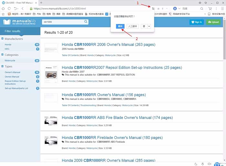
Task: Bookmark page with the star icon
Action: click(x=158, y=9)
